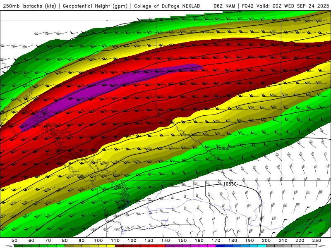Click the 180 label on the color scale
The width and height of the screenshot is (331, 248).
pyautogui.click(x=233, y=241)
